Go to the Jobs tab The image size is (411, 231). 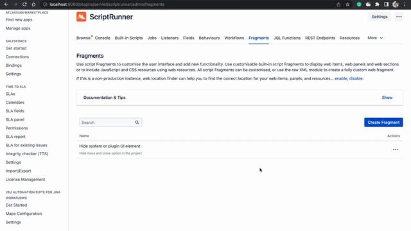pos(152,38)
